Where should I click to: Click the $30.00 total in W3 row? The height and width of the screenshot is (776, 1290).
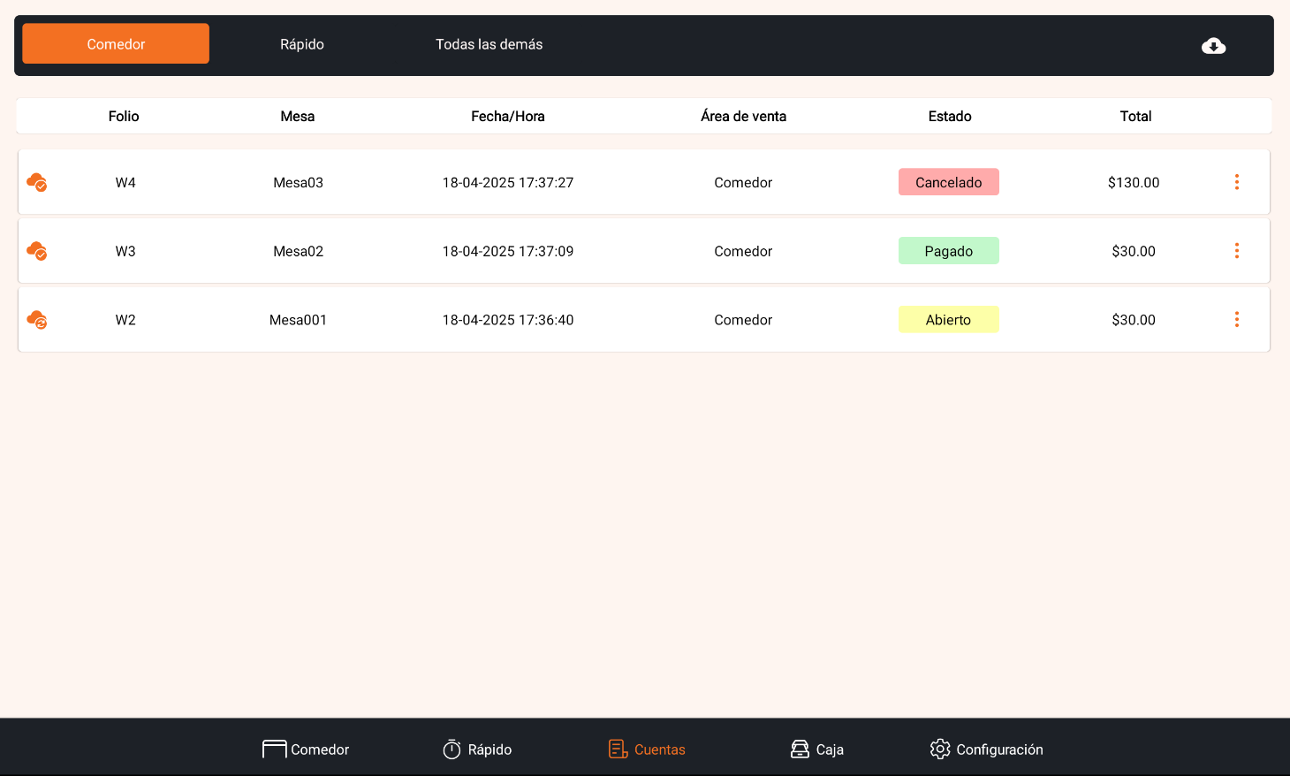(x=1134, y=252)
